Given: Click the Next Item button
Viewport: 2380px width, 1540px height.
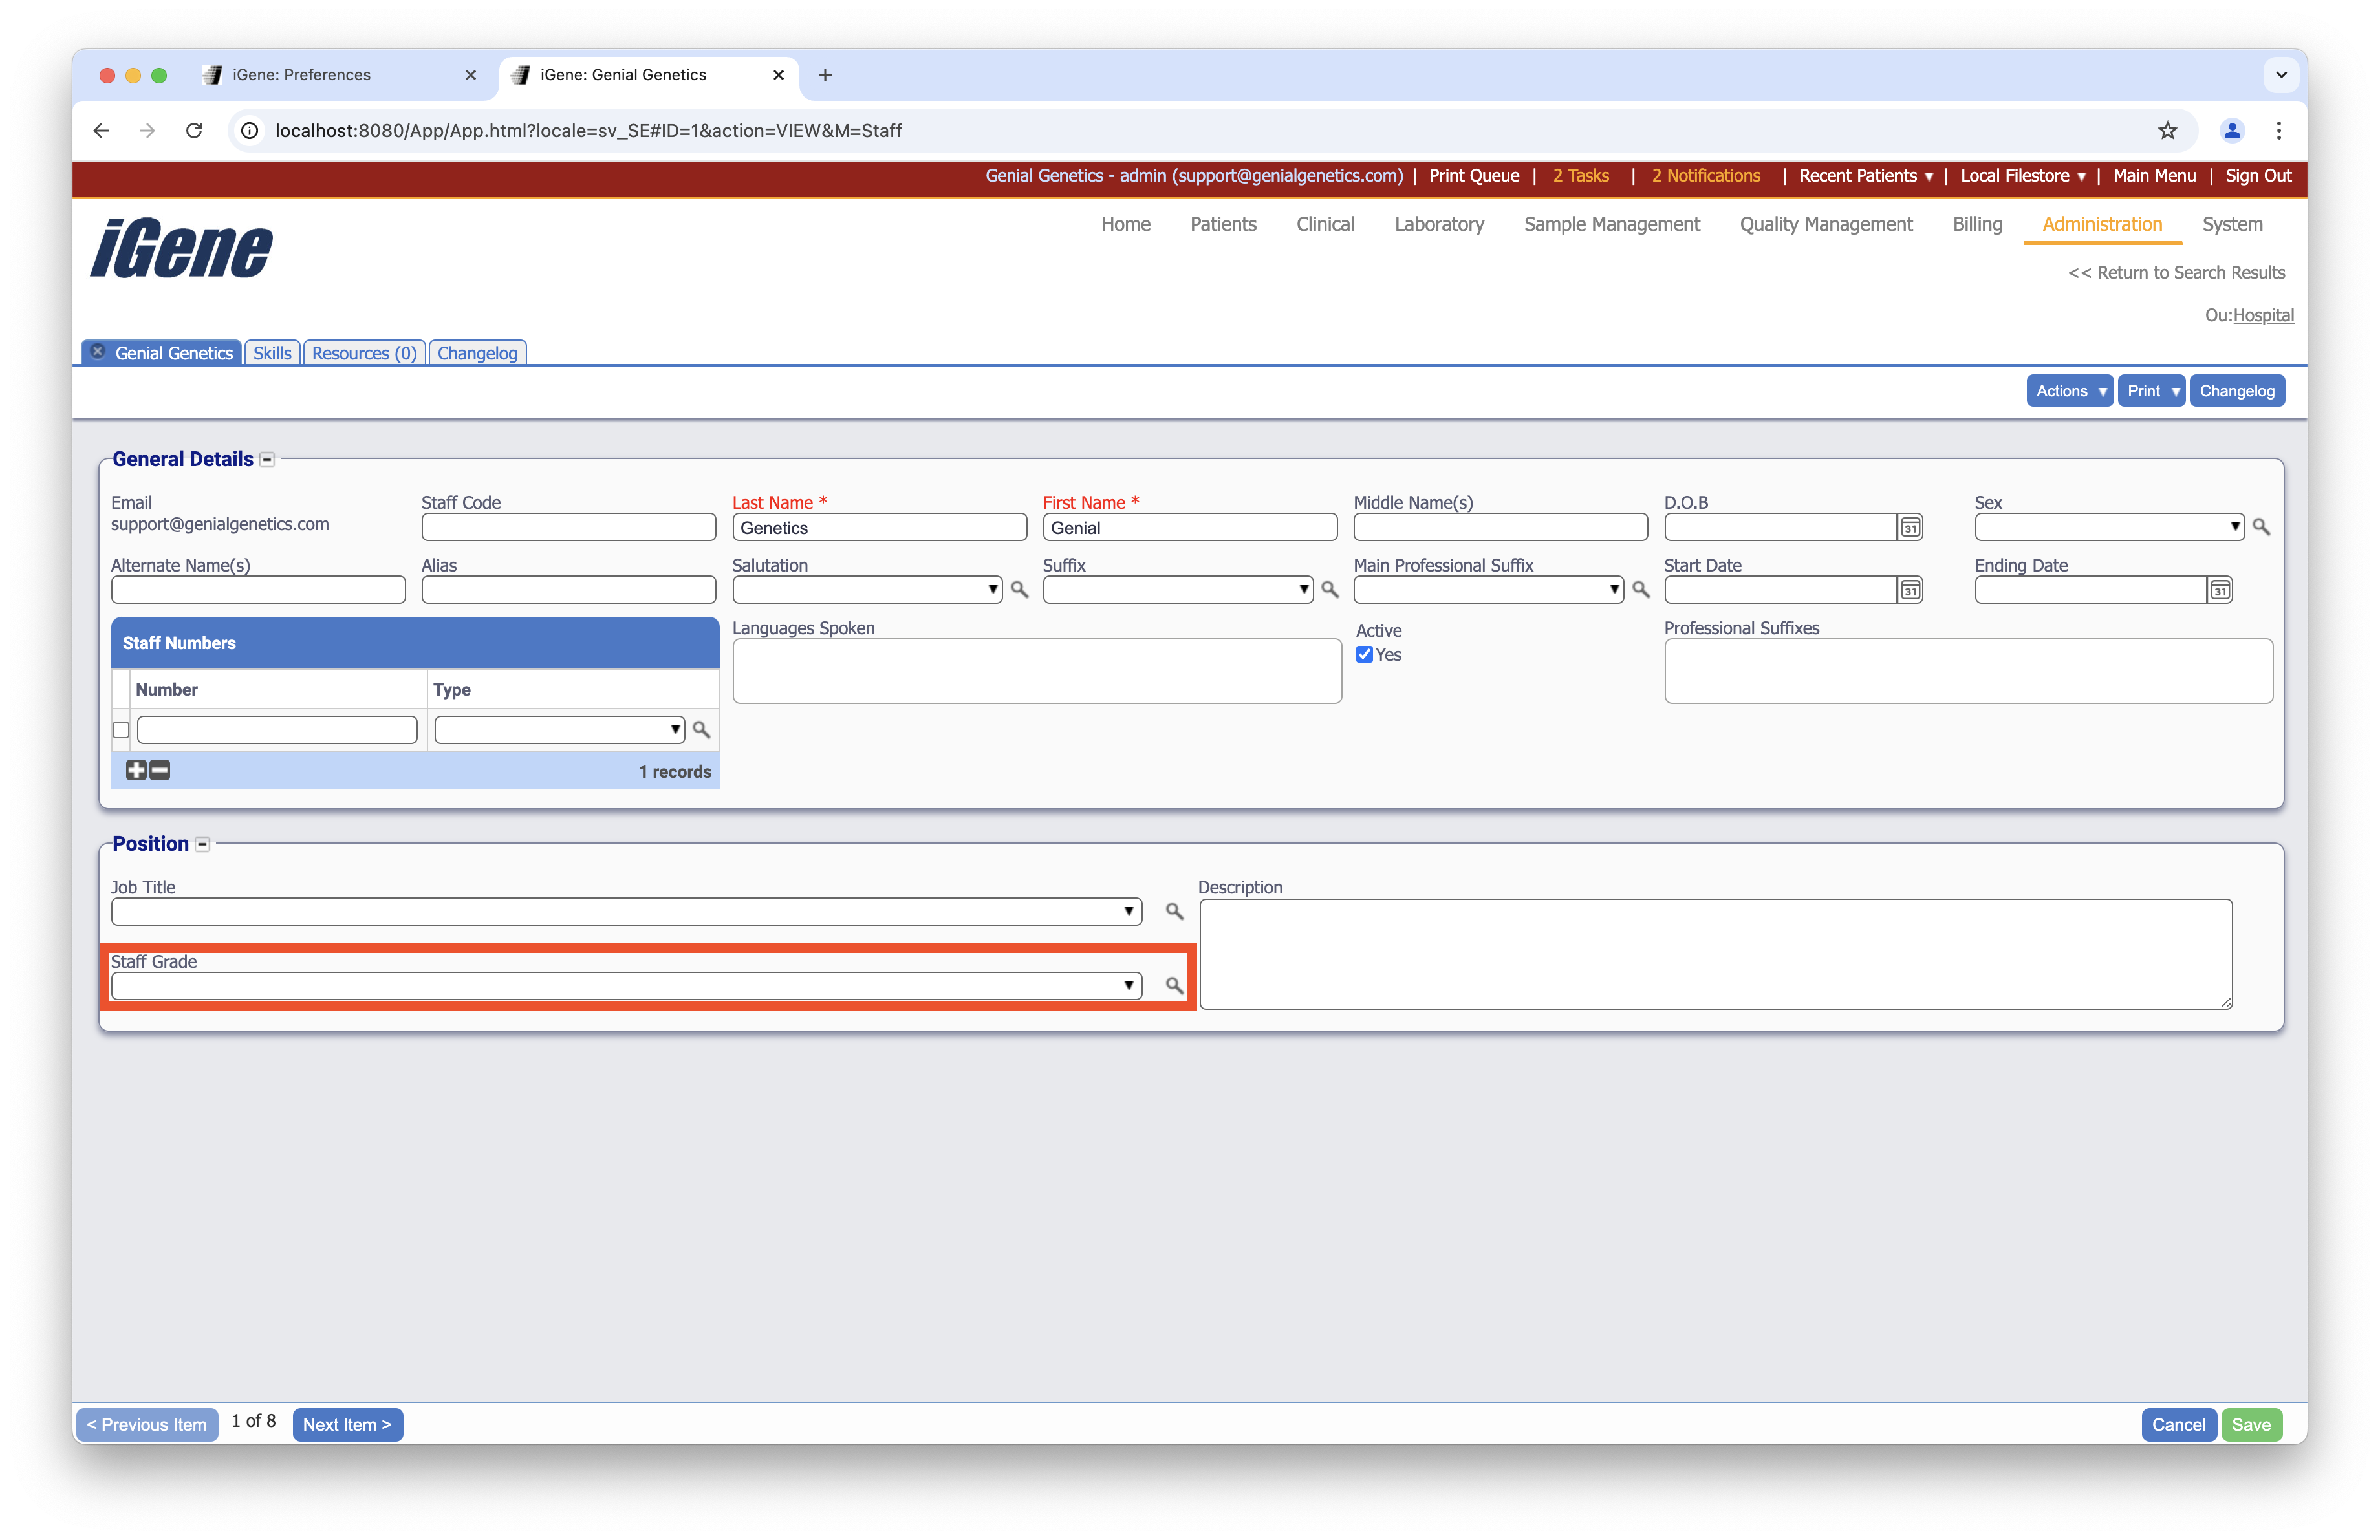Looking at the screenshot, I should (x=347, y=1424).
